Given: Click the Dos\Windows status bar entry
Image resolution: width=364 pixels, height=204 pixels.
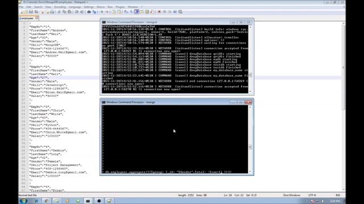Looking at the screenshot, I should tap(292, 195).
